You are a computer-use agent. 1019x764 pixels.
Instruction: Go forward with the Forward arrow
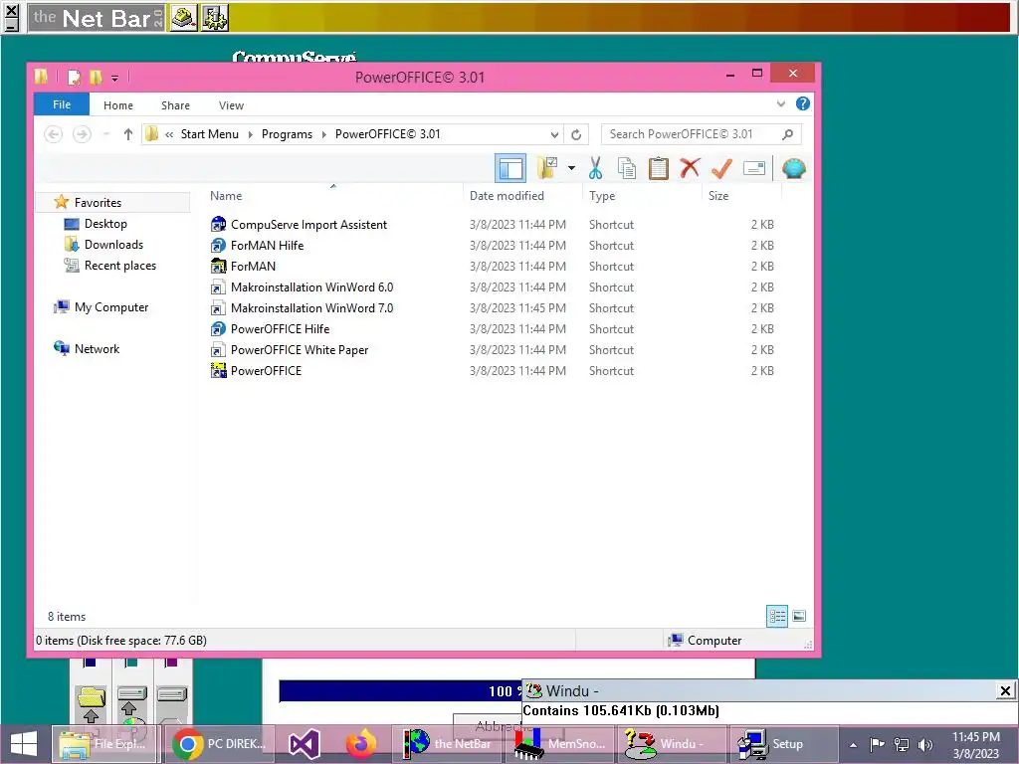click(x=82, y=134)
